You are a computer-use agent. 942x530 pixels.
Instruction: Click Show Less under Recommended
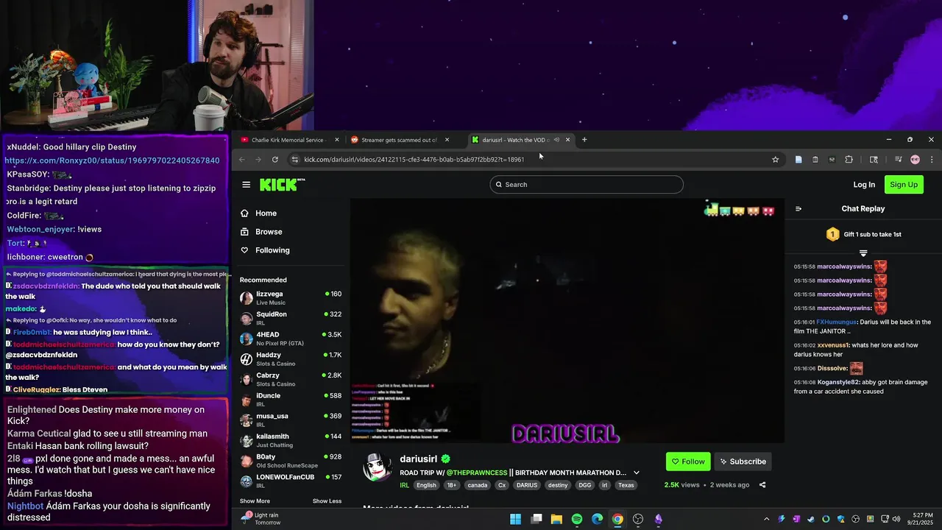click(x=327, y=501)
